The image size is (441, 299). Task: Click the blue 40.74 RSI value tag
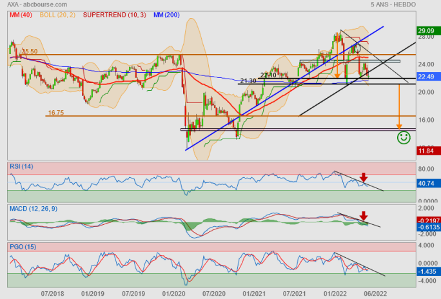click(428, 184)
